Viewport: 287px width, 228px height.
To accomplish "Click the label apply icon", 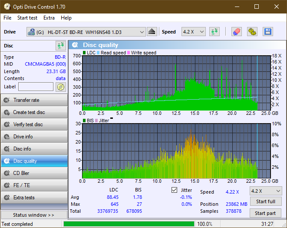I will (60, 87).
